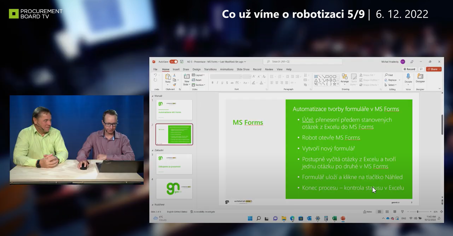The image size is (453, 236).
Task: Click the Undo arrow in the ribbon
Action: pos(155,75)
